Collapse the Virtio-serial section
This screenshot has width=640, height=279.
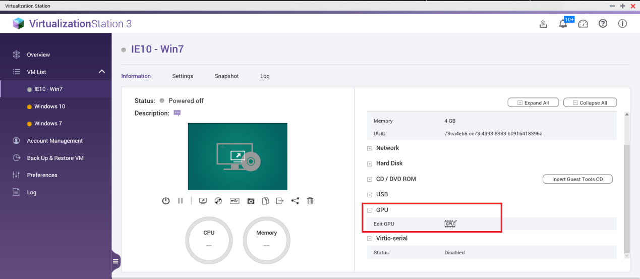click(x=370, y=239)
